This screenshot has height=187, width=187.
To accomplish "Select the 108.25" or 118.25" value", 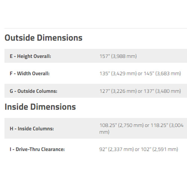I will point(141,129).
